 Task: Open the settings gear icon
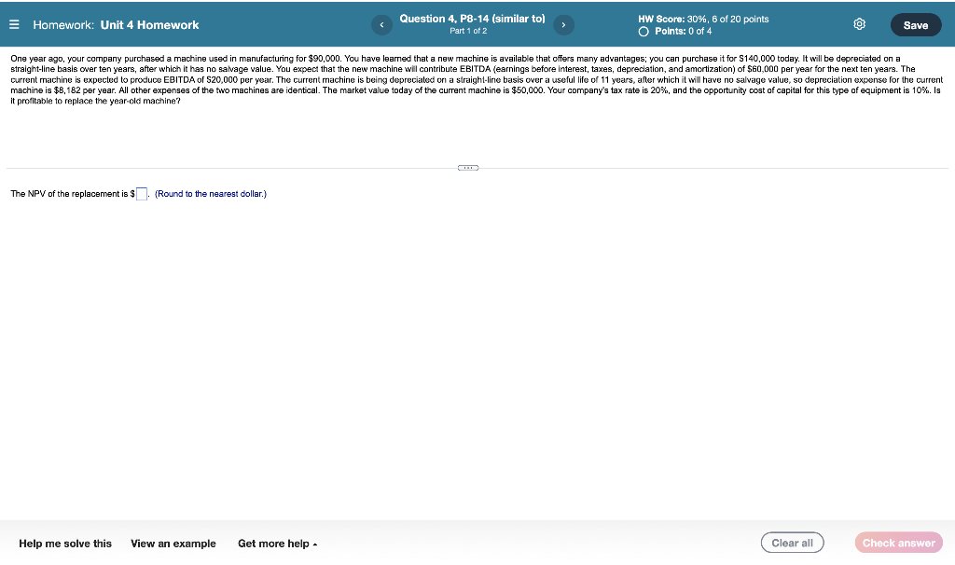coord(859,24)
